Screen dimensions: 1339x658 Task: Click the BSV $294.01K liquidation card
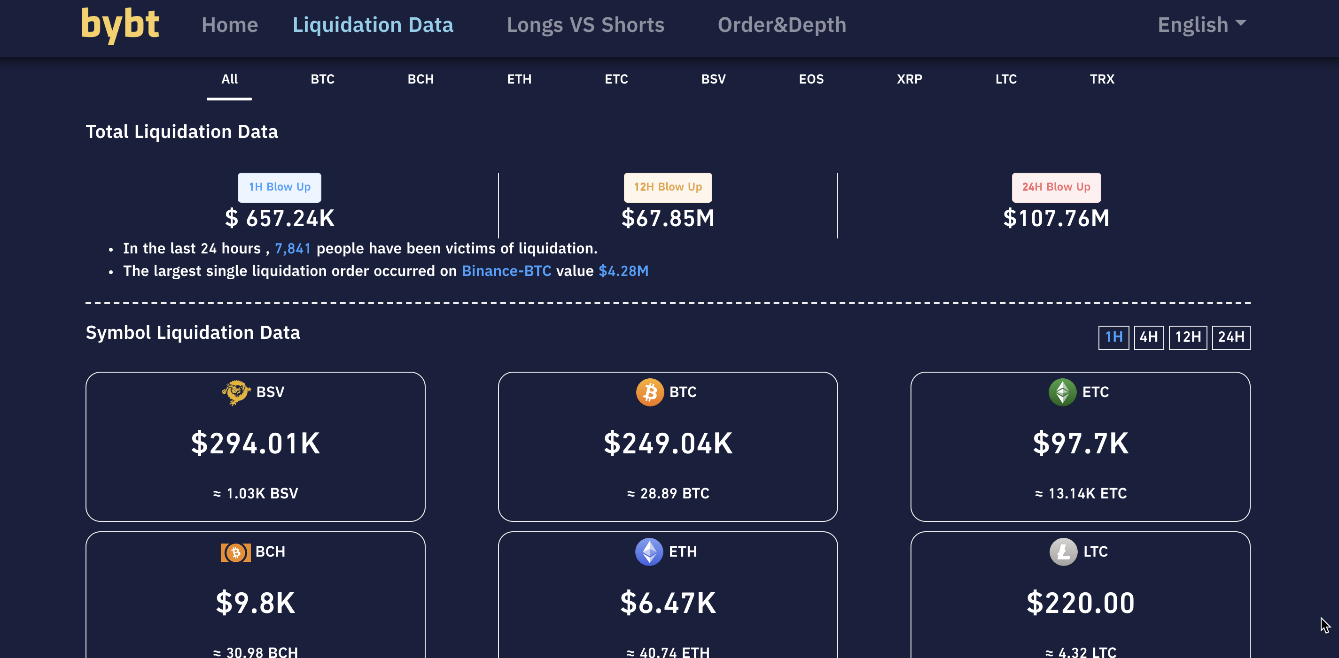coord(255,447)
